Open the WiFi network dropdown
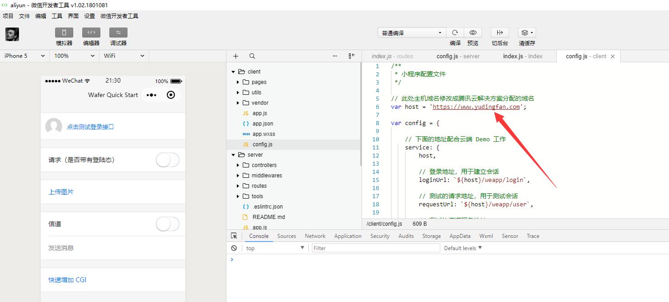 [124, 56]
